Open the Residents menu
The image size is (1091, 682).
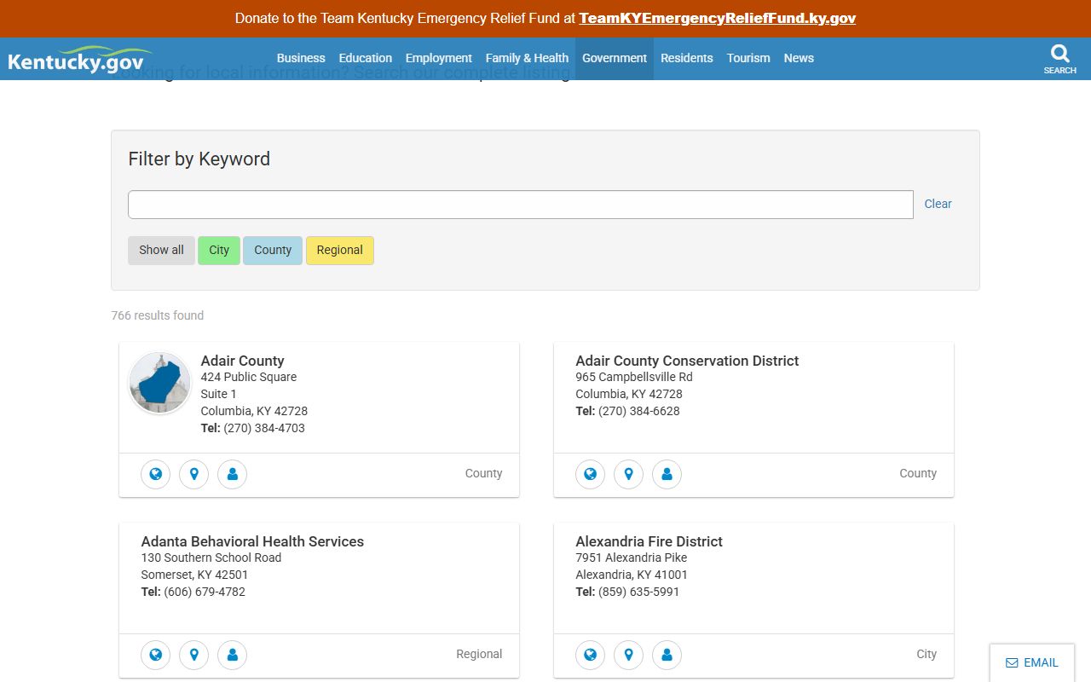tap(687, 58)
